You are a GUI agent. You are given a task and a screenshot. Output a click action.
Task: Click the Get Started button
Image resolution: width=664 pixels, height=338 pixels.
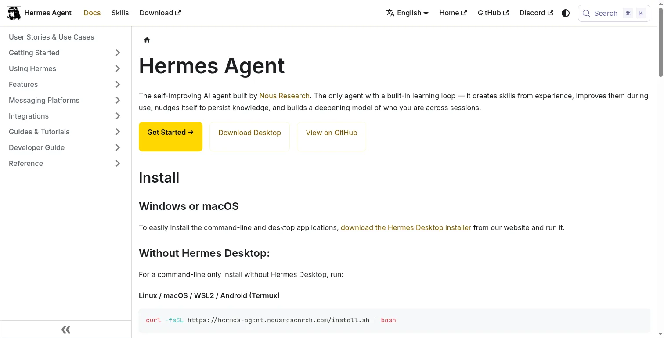click(x=170, y=137)
